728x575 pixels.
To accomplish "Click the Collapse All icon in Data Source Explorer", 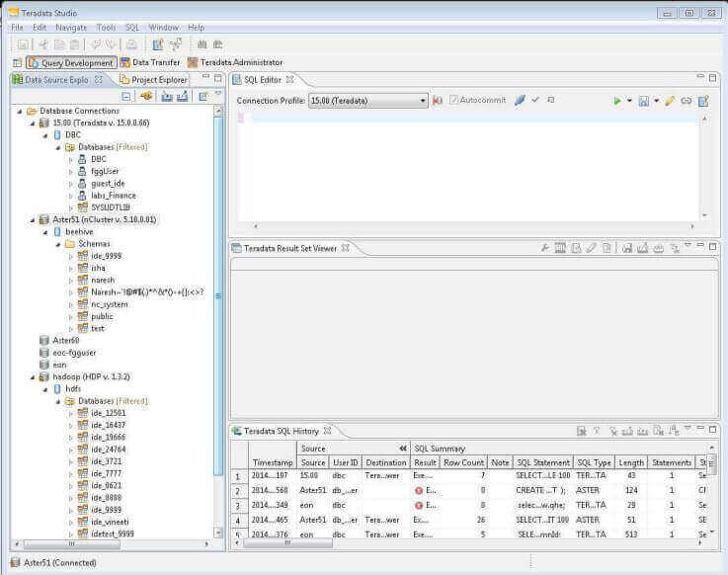I will click(x=125, y=96).
